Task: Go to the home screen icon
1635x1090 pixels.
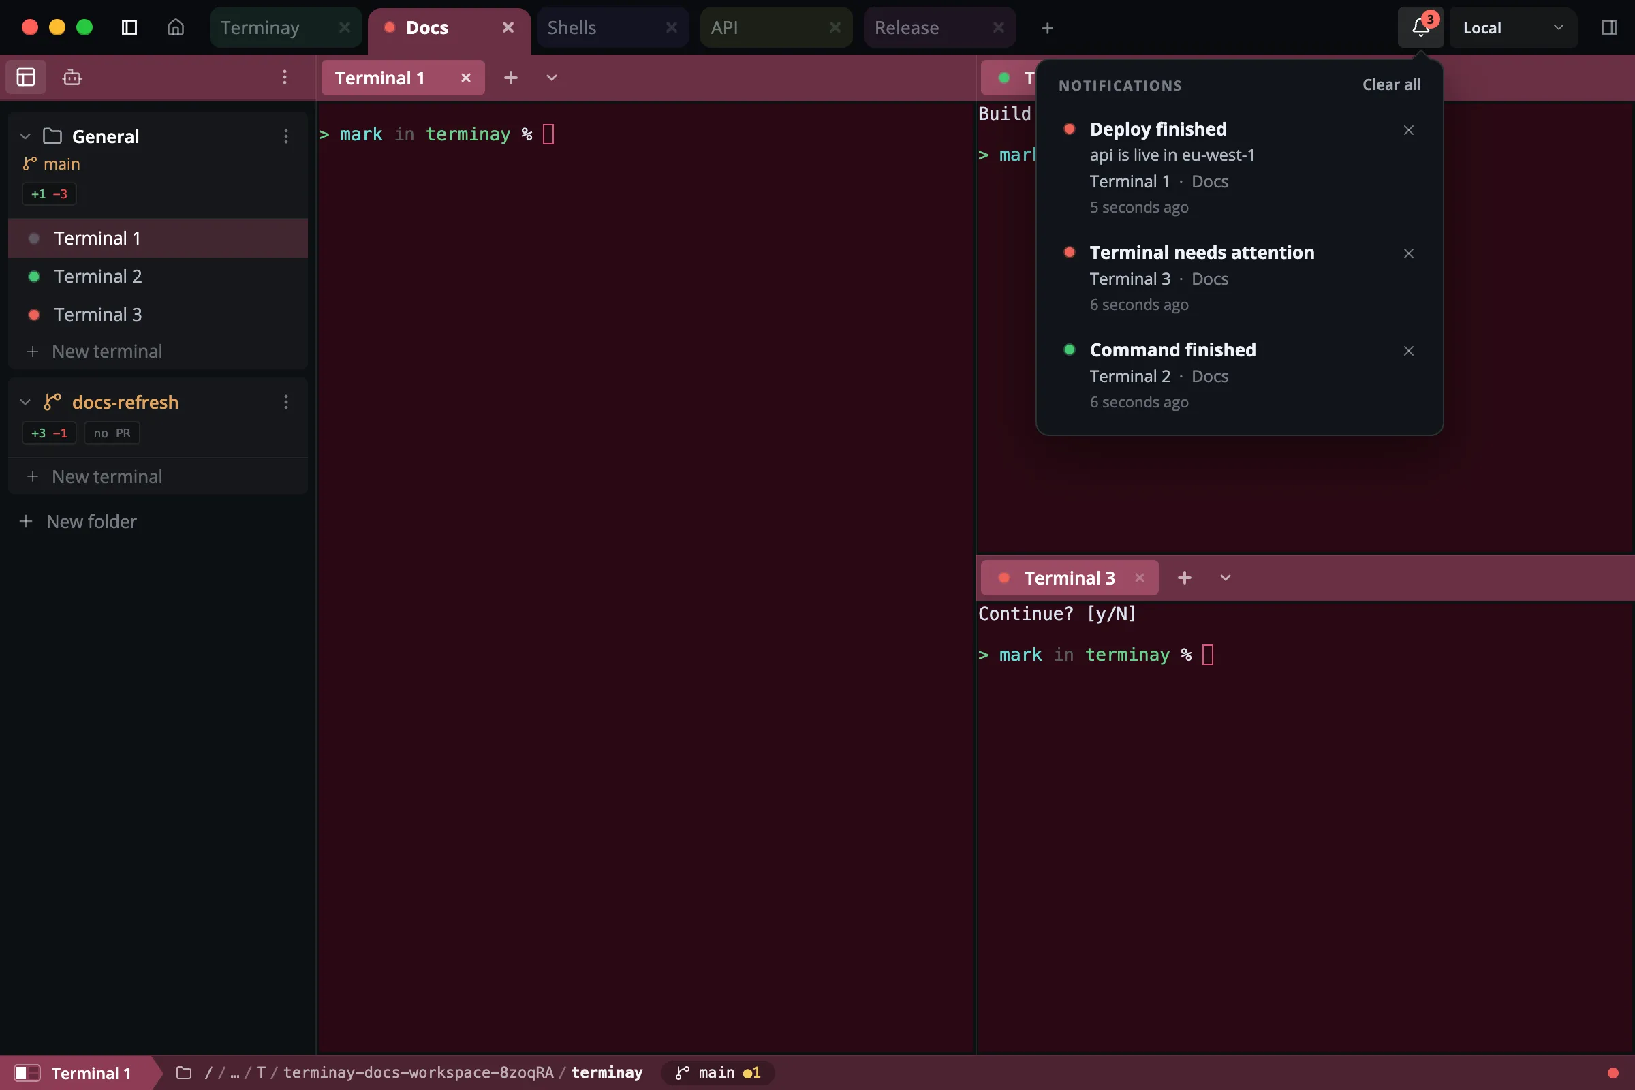Action: pyautogui.click(x=176, y=27)
